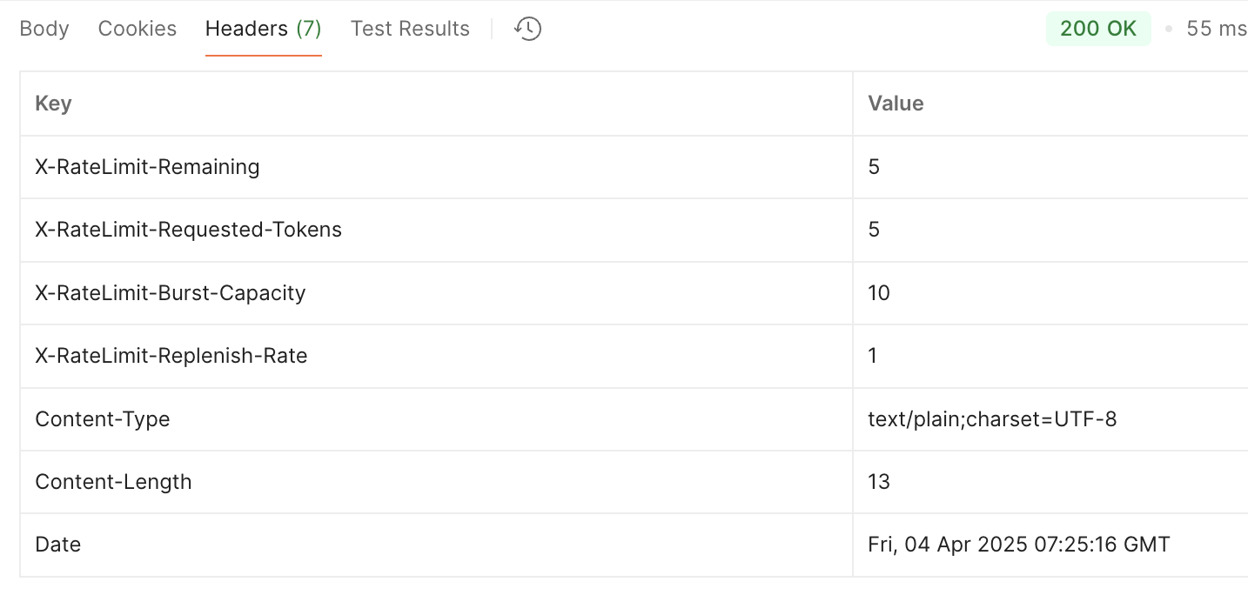
Task: Select the X-RateLimit-Burst-Capacity key cell
Action: point(436,293)
